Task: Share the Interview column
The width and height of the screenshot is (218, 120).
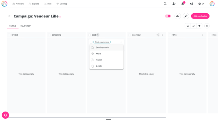Action: (x=158, y=35)
